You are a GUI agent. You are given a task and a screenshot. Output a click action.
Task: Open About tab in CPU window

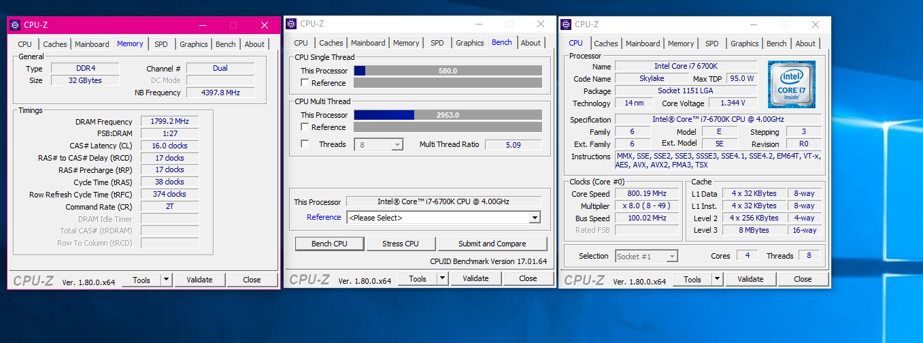click(805, 44)
